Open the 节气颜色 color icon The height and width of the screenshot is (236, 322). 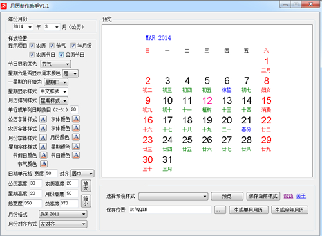(44, 164)
